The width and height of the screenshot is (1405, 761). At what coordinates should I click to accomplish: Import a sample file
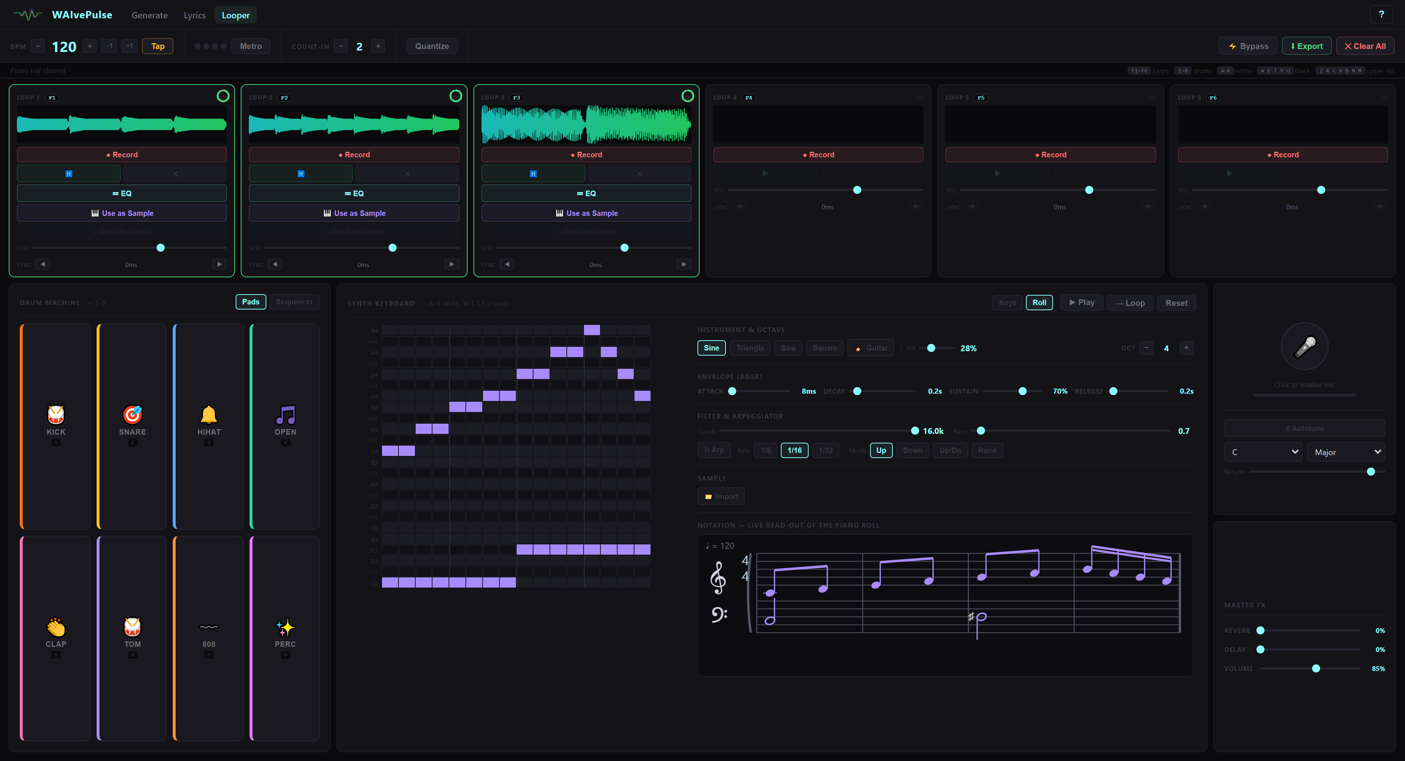coord(721,496)
